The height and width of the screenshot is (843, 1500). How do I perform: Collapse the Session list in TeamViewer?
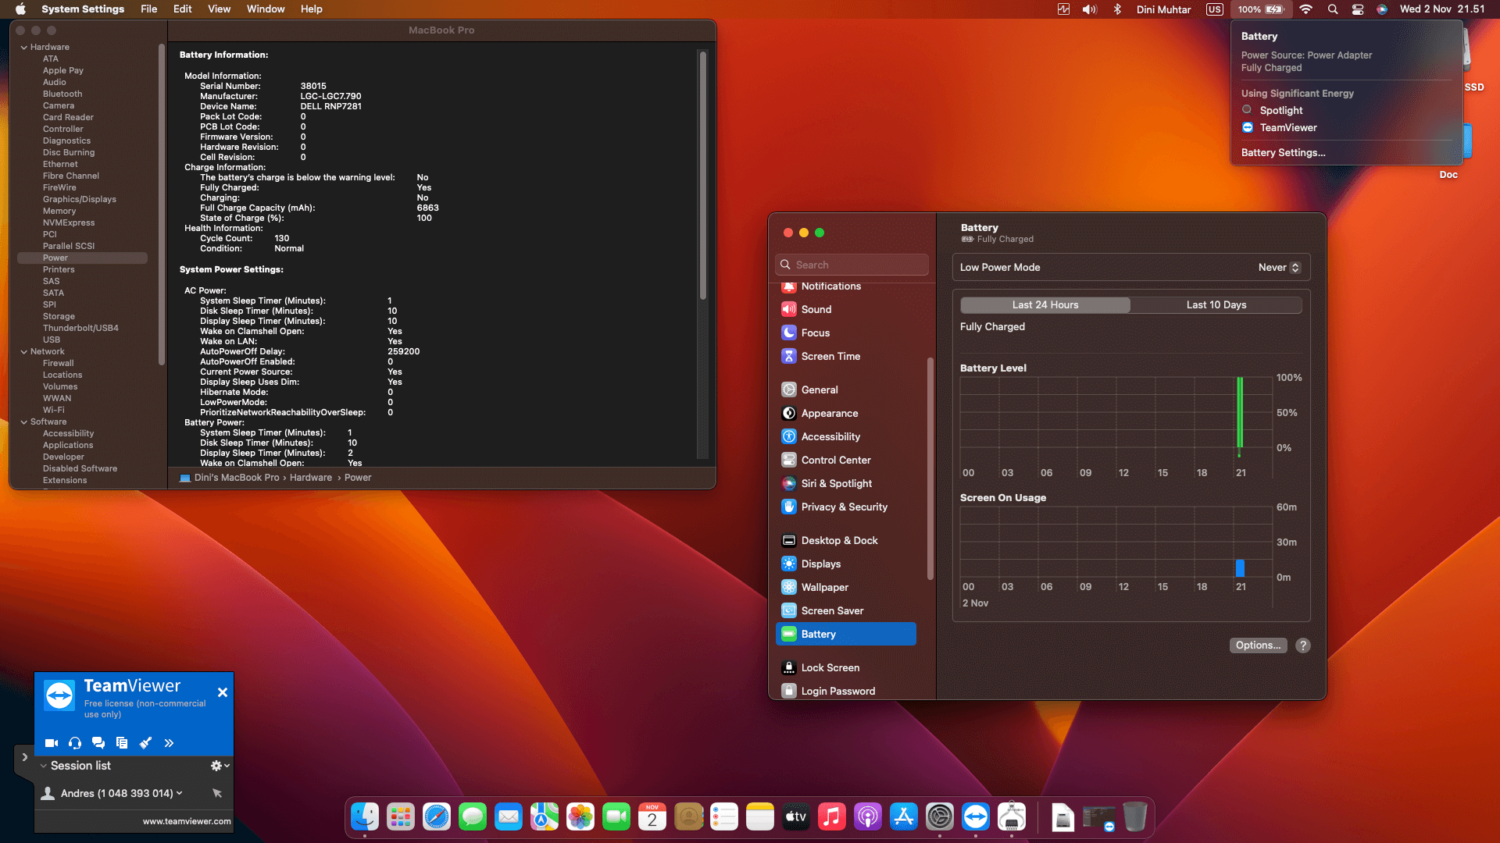point(43,766)
